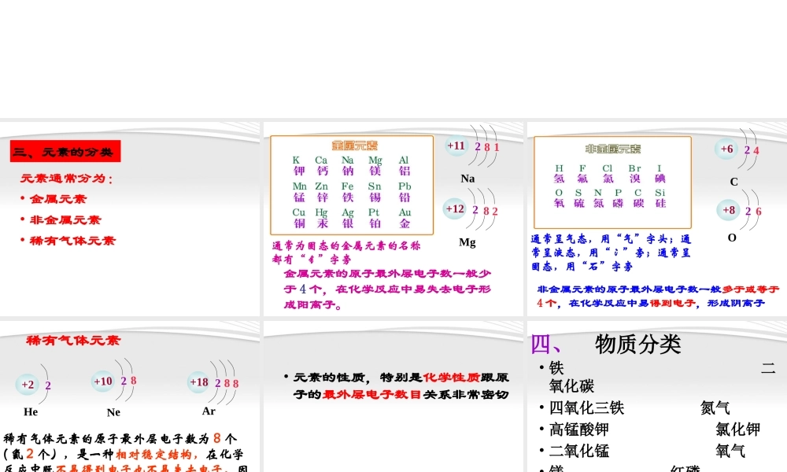Click the 'C 碳' entry in nonmetals table
Screen dimensions: 787x472
(638, 198)
